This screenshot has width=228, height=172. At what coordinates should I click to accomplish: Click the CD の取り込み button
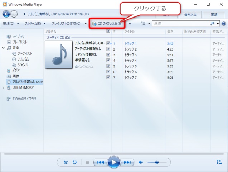tap(106, 23)
